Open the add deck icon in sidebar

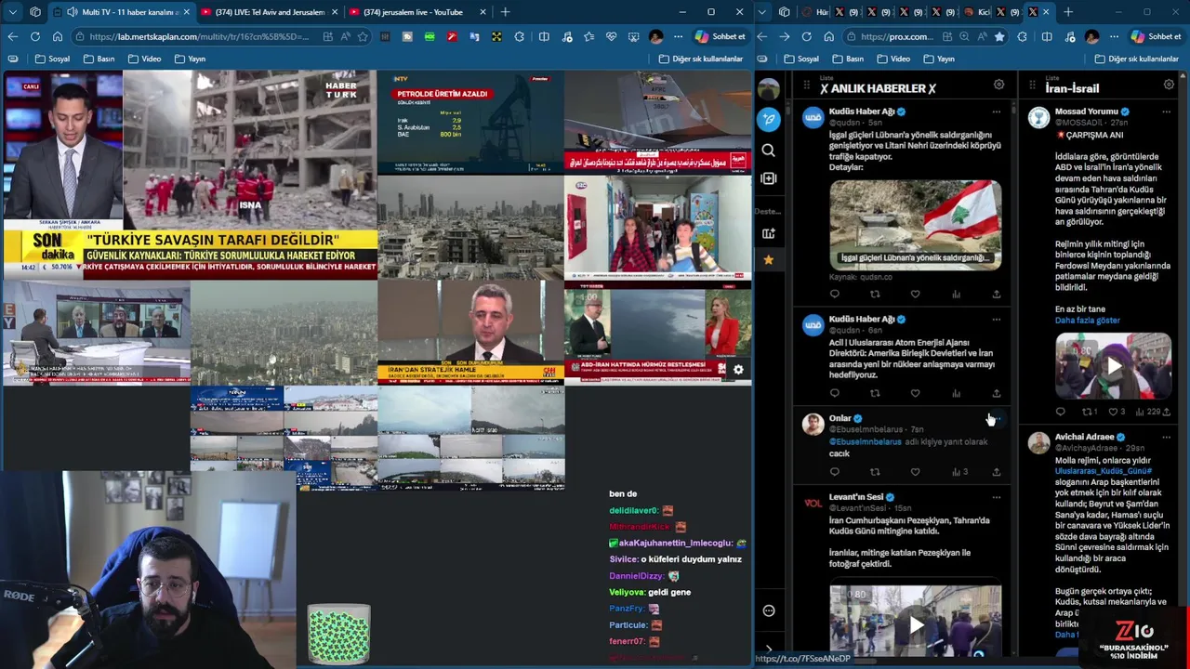click(x=768, y=233)
